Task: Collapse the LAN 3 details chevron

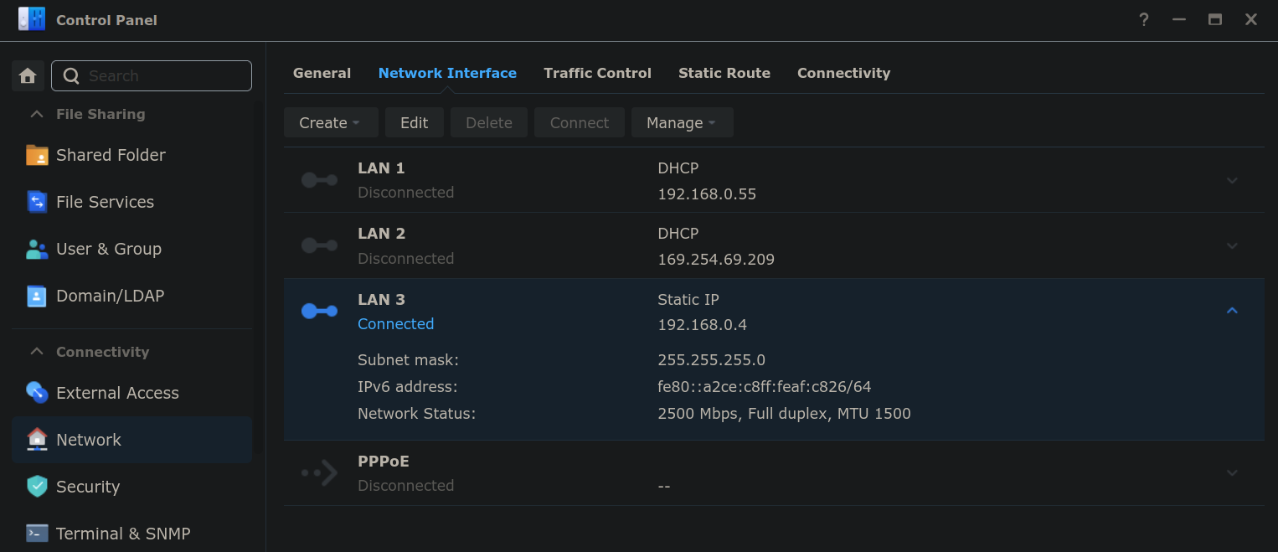Action: point(1232,311)
